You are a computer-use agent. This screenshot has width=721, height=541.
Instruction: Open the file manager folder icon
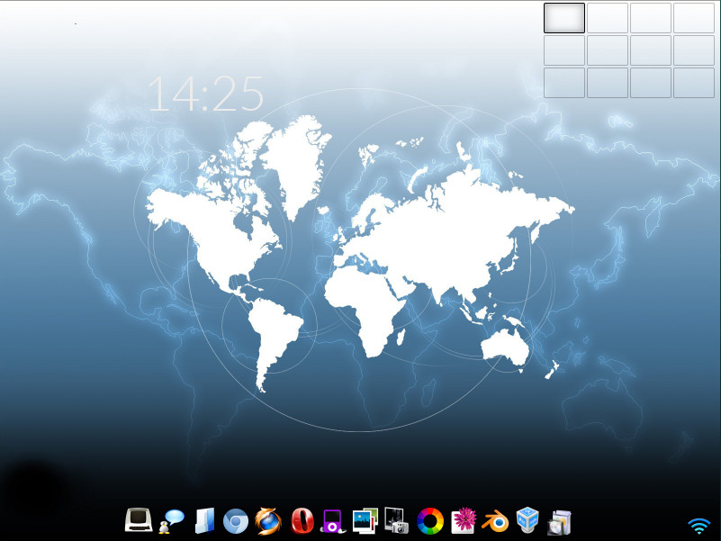coord(204,520)
